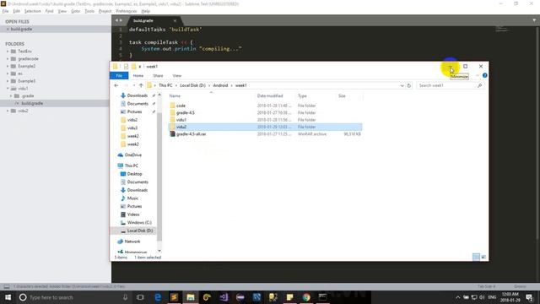Click the volume icon in system tray
The image size is (540, 304).
tap(482, 297)
